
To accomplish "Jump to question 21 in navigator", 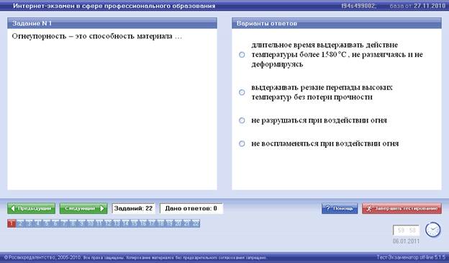I will click(186, 223).
